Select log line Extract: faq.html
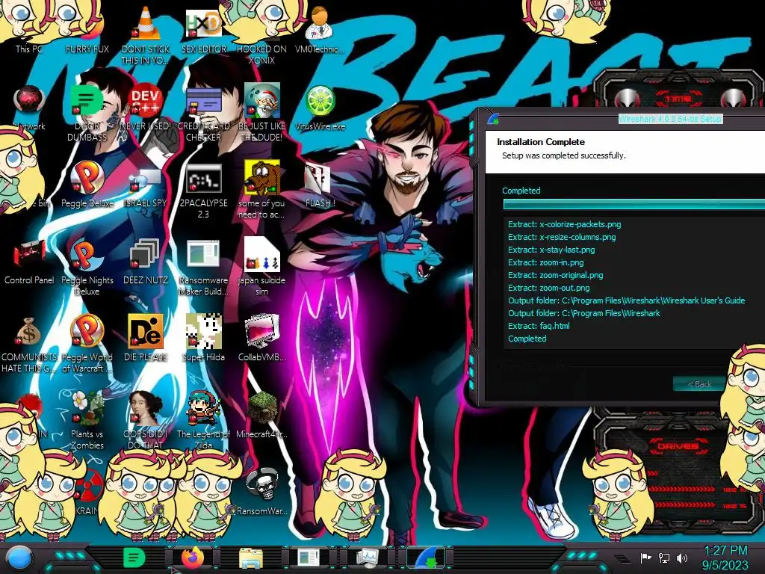 [x=539, y=326]
